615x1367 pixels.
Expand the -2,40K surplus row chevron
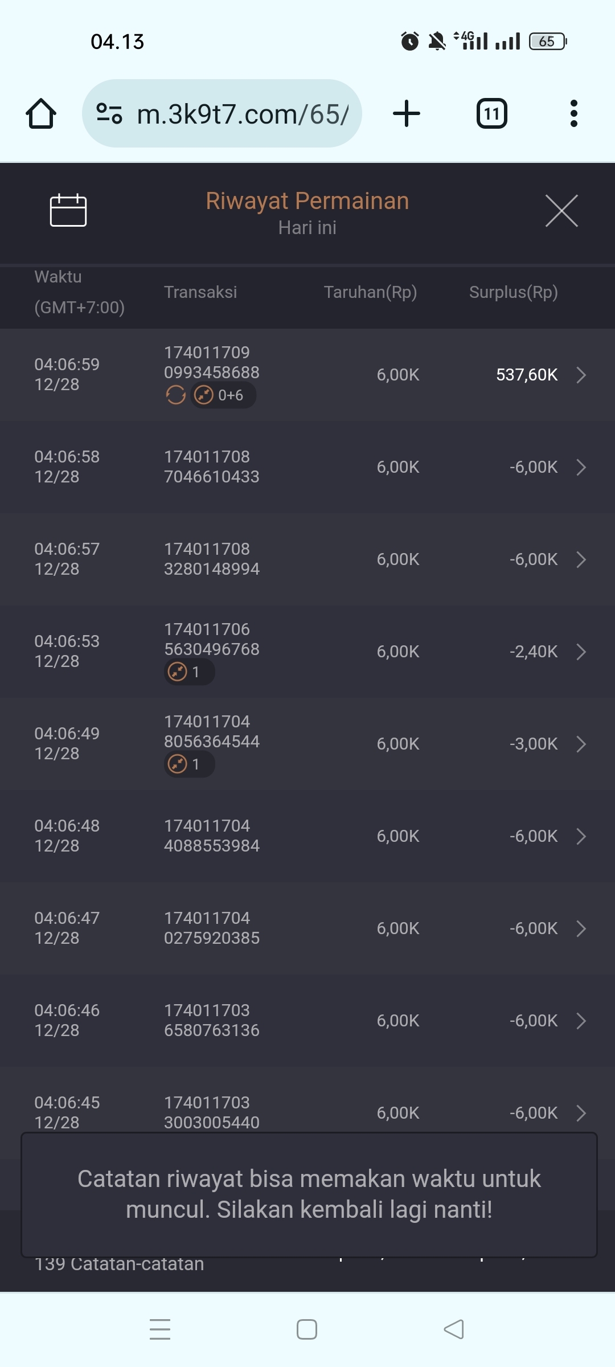581,652
